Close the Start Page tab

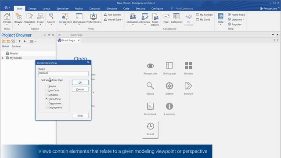coord(79,40)
